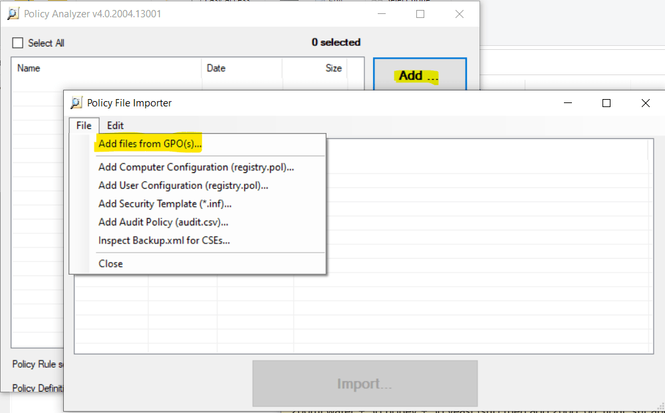Screen dimensions: 665x413
Task: Click the Policy File Importer window icon
Action: (x=76, y=103)
